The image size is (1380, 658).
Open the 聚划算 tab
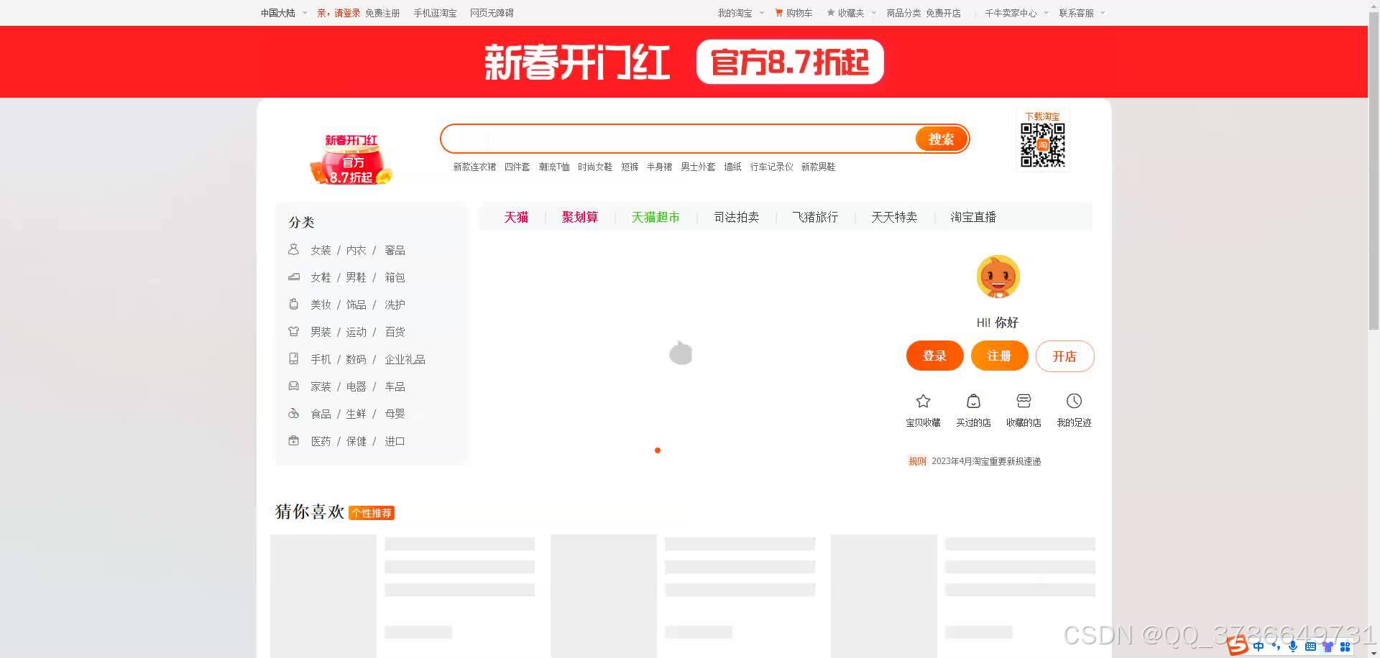580,217
